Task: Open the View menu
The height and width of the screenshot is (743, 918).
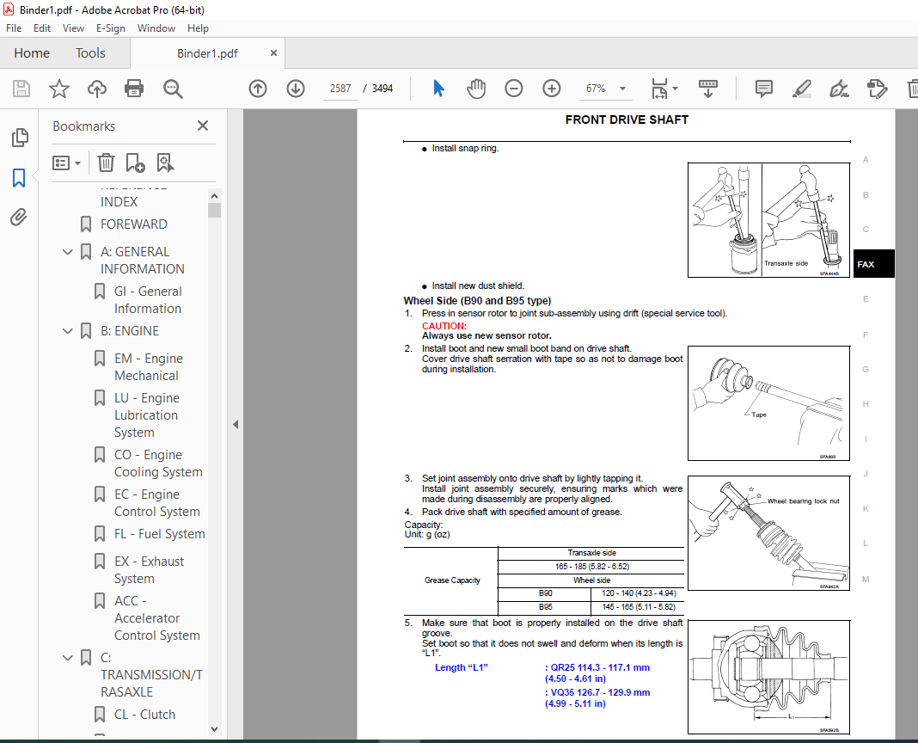Action: [x=73, y=28]
